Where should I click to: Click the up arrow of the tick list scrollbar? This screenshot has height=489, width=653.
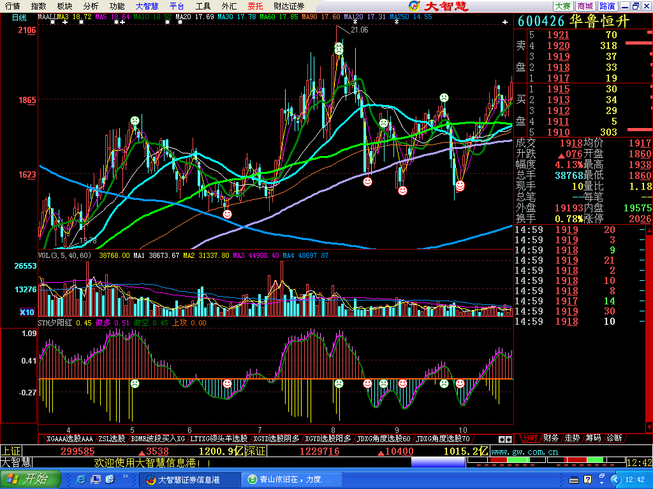click(x=649, y=230)
